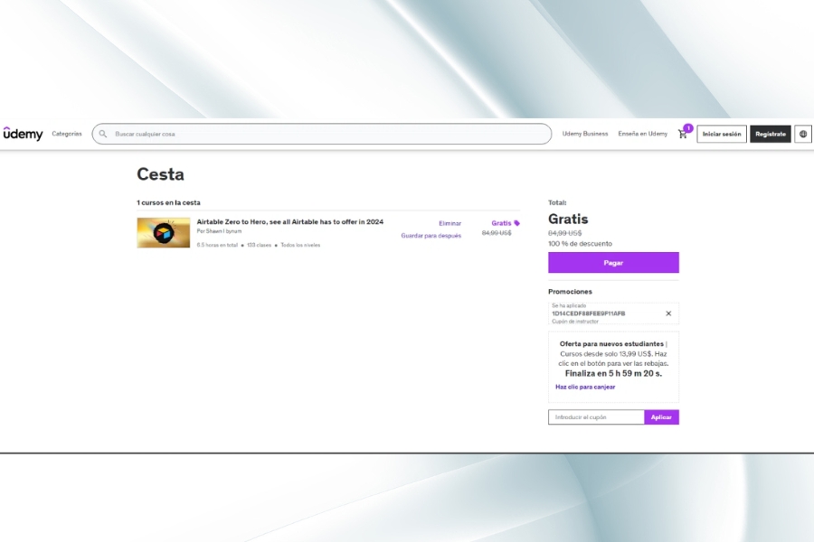Open the Categorías menu
Viewport: 814px width, 542px height.
[67, 134]
